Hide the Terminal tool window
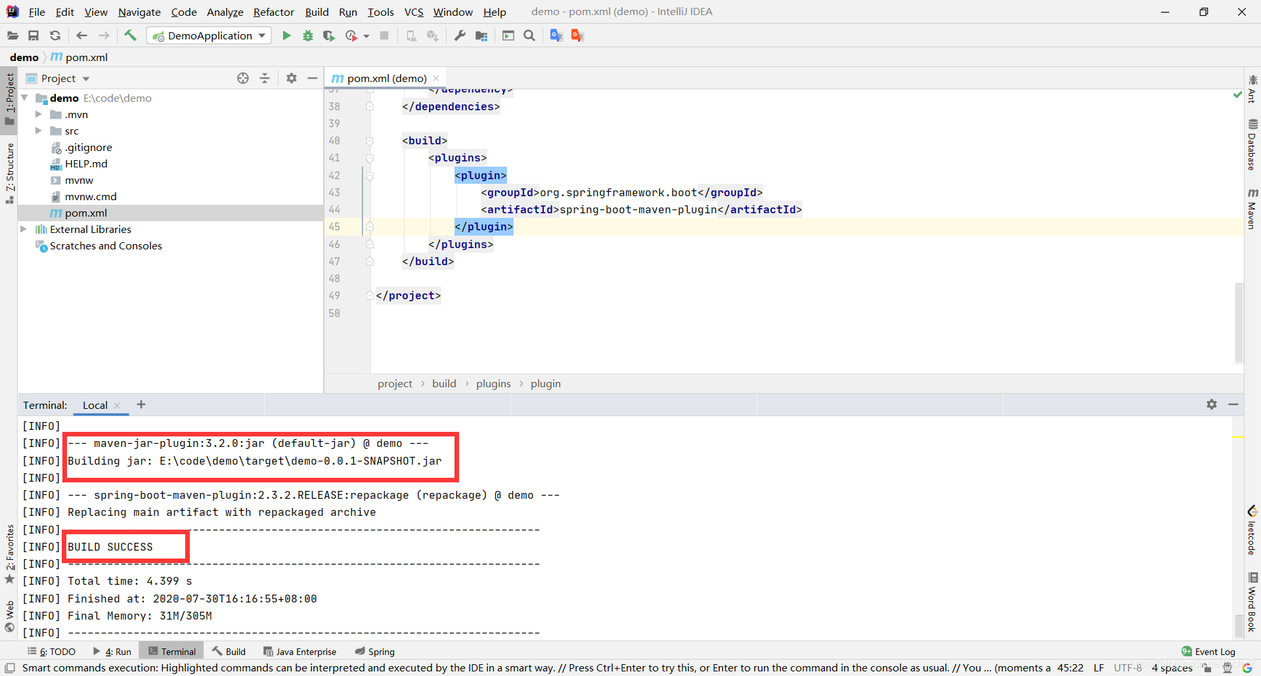1261x676 pixels. [1233, 404]
